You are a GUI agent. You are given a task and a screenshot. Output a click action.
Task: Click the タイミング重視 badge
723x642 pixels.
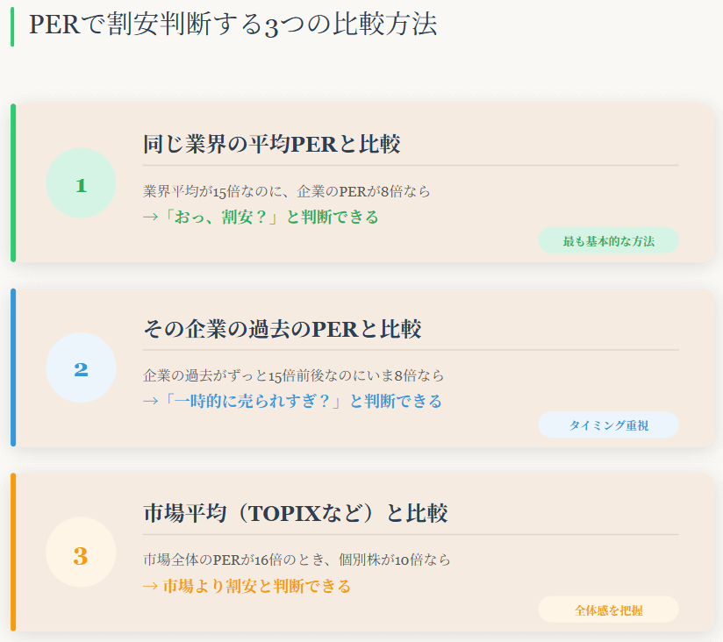[x=608, y=424]
